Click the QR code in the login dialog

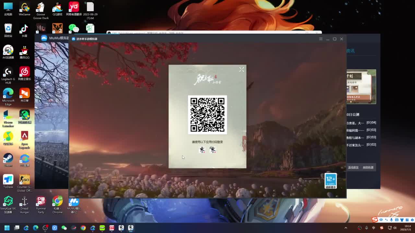pyautogui.click(x=207, y=115)
